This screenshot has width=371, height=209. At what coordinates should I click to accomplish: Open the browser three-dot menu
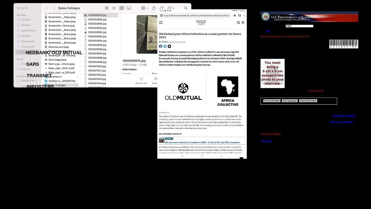pyautogui.click(x=244, y=15)
